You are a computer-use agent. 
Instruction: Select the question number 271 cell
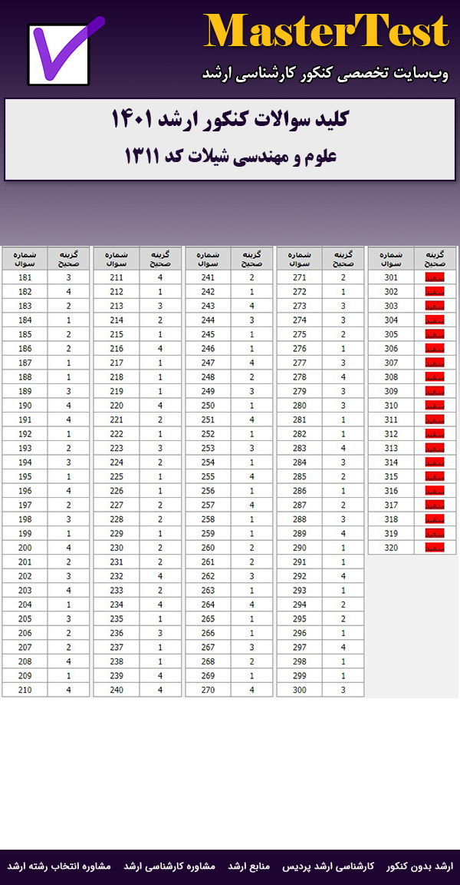[300, 277]
